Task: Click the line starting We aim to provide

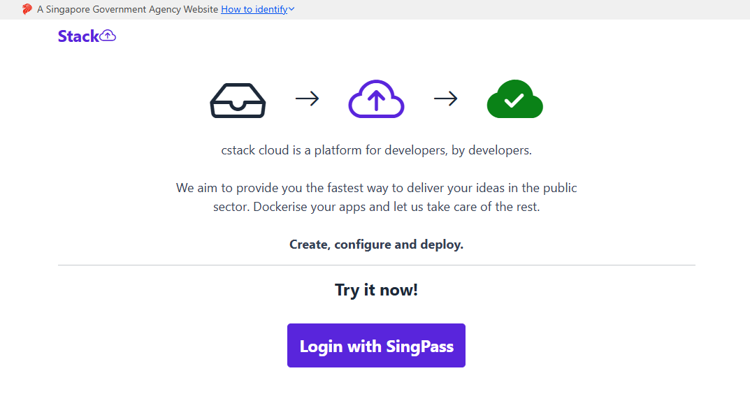Action: tap(377, 188)
